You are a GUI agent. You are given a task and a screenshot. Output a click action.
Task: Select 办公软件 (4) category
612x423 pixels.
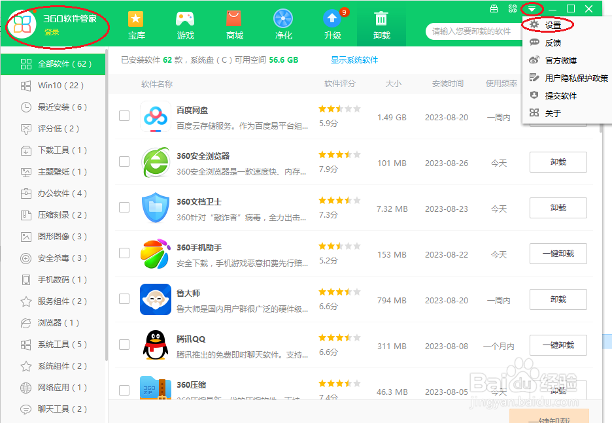[53, 193]
